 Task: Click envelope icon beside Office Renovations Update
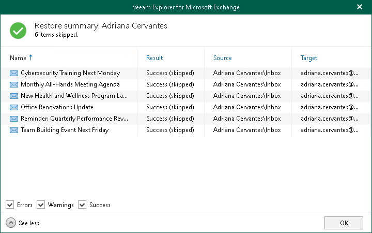point(14,107)
